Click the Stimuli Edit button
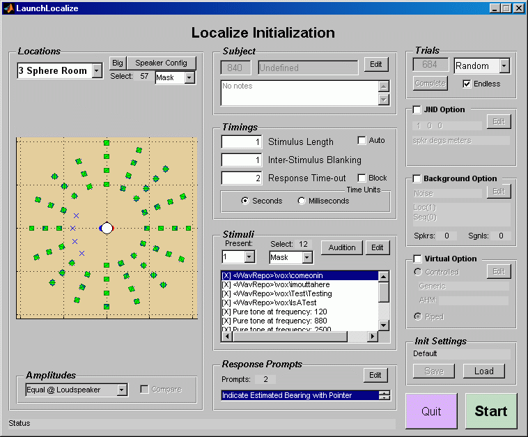The width and height of the screenshot is (528, 437). pos(377,247)
